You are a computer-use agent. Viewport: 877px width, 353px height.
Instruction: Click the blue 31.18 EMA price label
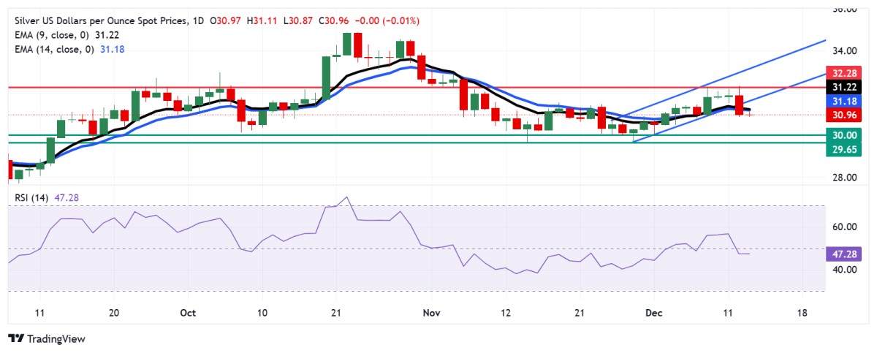pos(844,101)
